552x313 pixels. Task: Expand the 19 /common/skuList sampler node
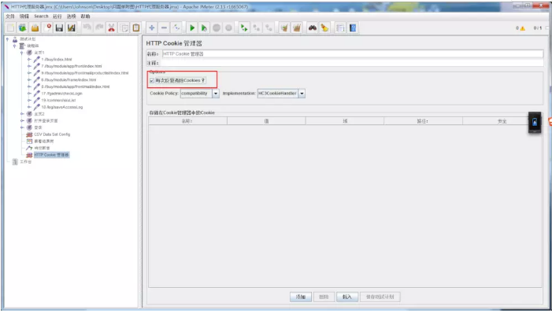[x=29, y=100]
